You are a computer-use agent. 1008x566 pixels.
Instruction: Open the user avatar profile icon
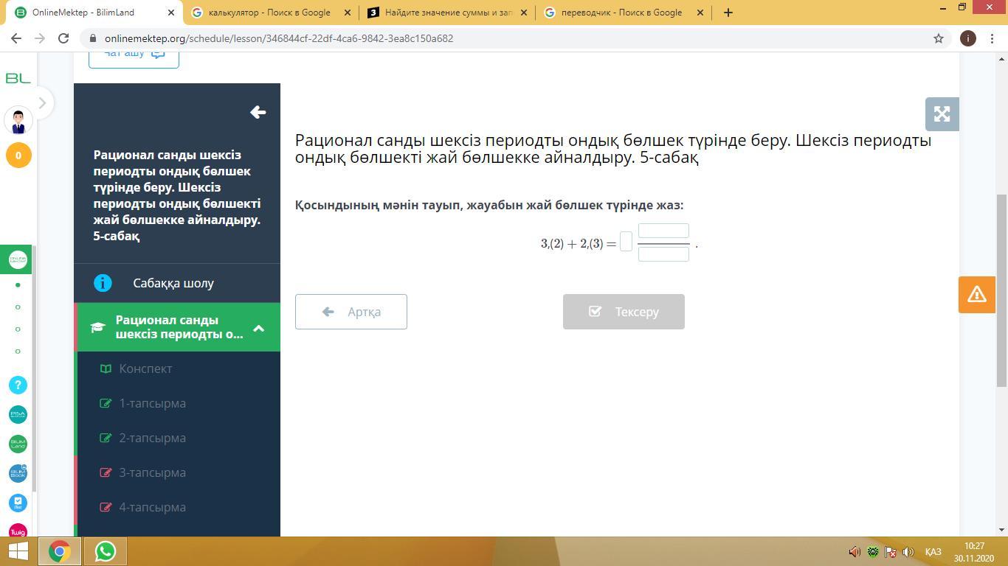(18, 119)
